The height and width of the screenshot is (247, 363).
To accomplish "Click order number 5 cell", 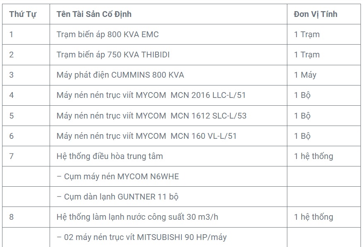I will tap(12, 116).
